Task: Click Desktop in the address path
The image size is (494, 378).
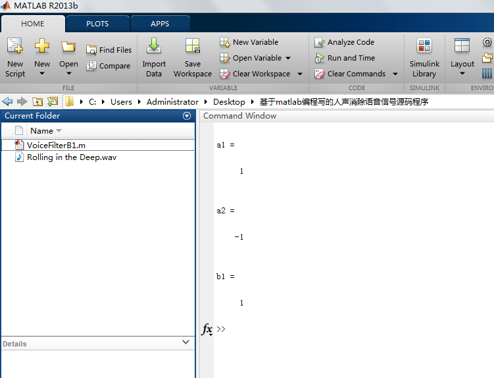Action: click(x=229, y=101)
